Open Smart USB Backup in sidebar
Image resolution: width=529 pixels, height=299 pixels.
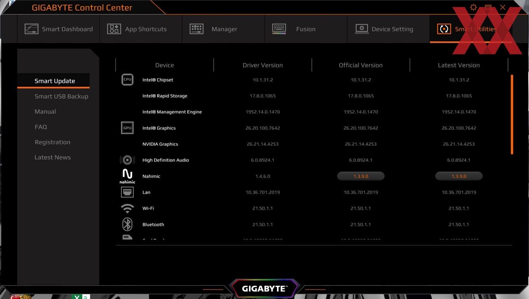61,96
